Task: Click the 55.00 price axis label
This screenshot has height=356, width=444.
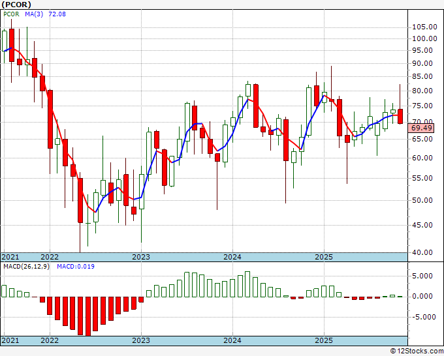Action: [422, 178]
